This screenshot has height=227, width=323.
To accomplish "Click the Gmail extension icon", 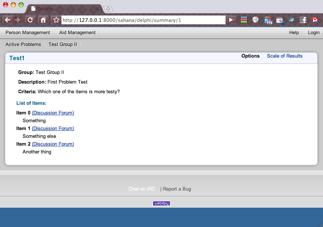I will tap(315, 20).
